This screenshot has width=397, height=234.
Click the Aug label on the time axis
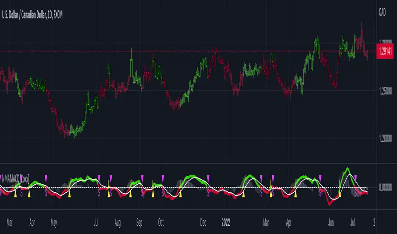pos(118,223)
